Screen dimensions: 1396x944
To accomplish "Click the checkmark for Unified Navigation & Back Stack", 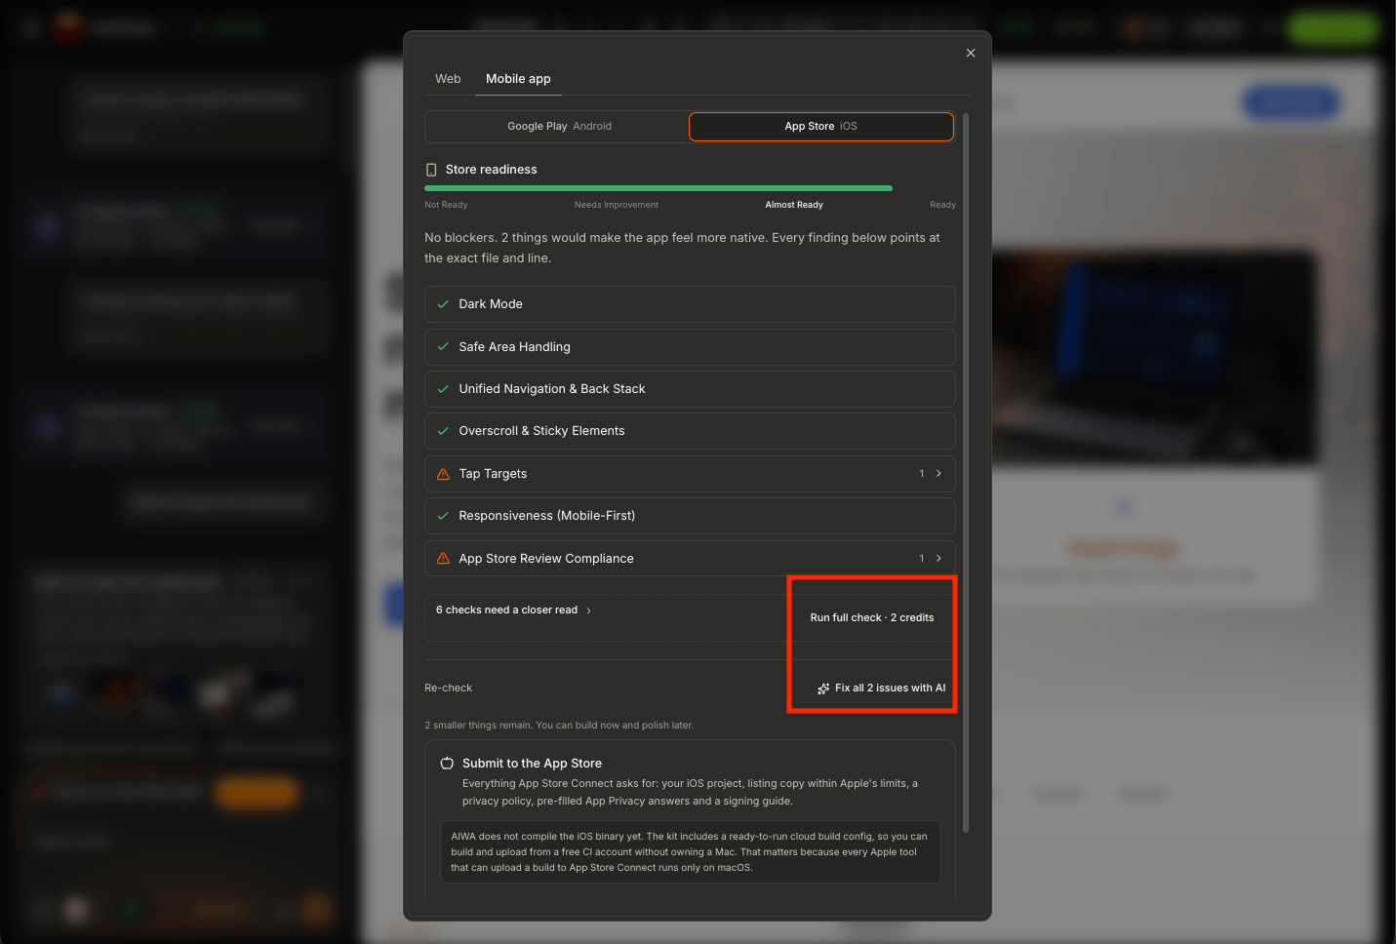I will tap(443, 388).
